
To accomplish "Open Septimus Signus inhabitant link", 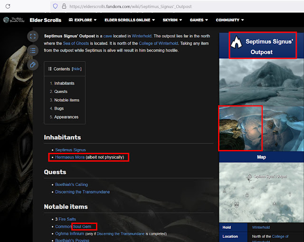I will point(70,150).
